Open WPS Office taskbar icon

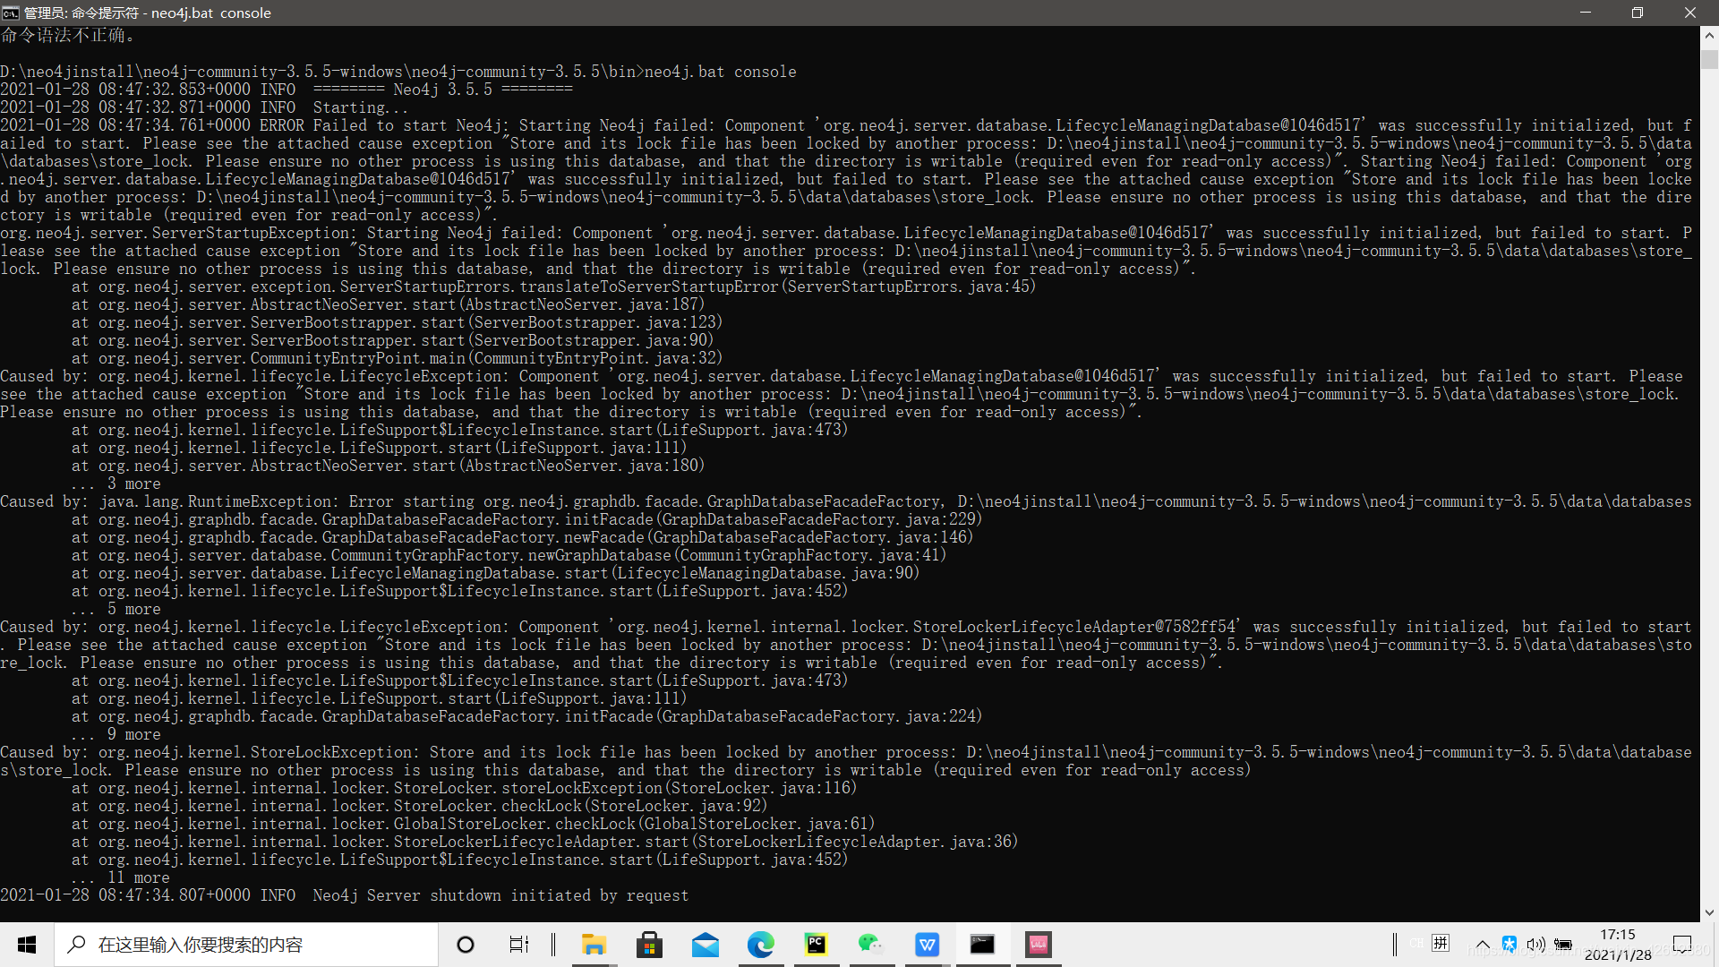[927, 945]
